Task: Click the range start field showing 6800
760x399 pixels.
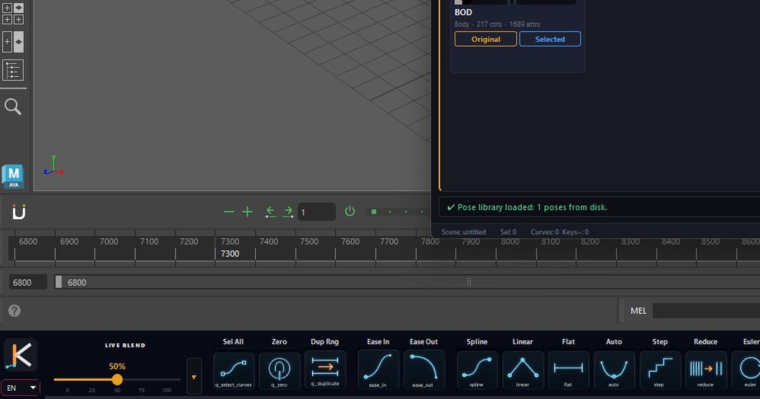Action: pyautogui.click(x=28, y=282)
